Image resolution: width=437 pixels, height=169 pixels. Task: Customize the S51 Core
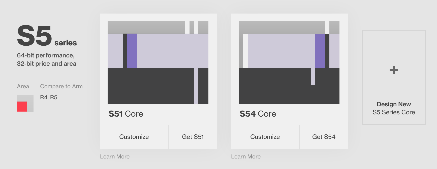point(134,137)
